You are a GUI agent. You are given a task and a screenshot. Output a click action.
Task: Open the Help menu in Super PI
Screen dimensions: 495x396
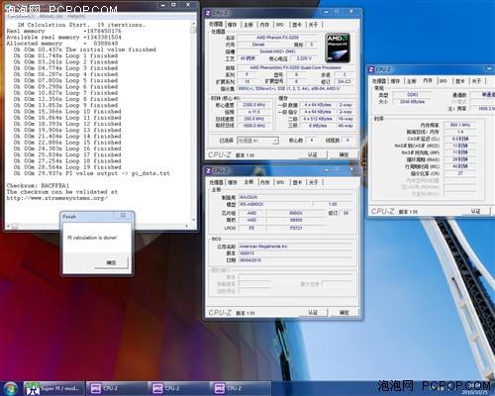point(76,16)
